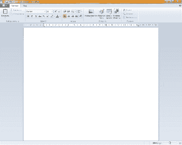Viewport: 182px width, 145px height.
Task: Align text to the left
Action: click(x=65, y=16)
